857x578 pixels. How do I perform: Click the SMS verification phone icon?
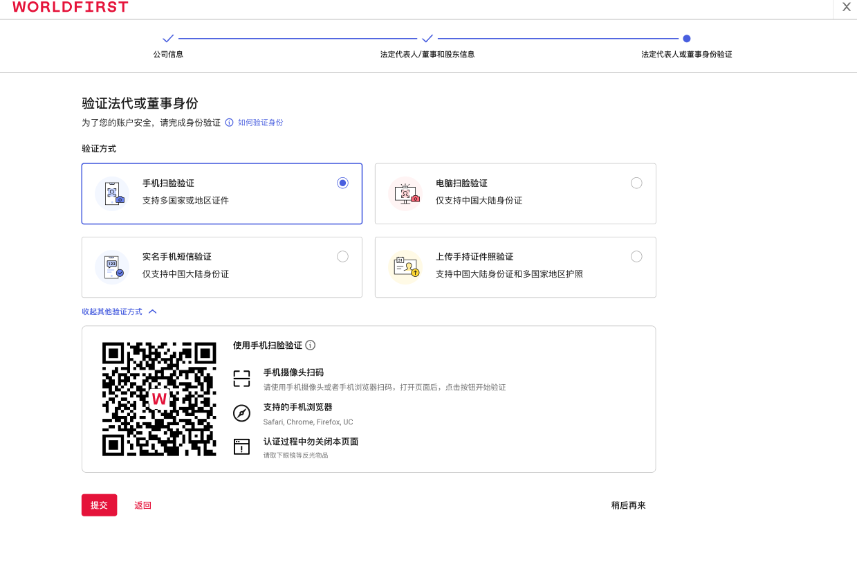coord(111,267)
